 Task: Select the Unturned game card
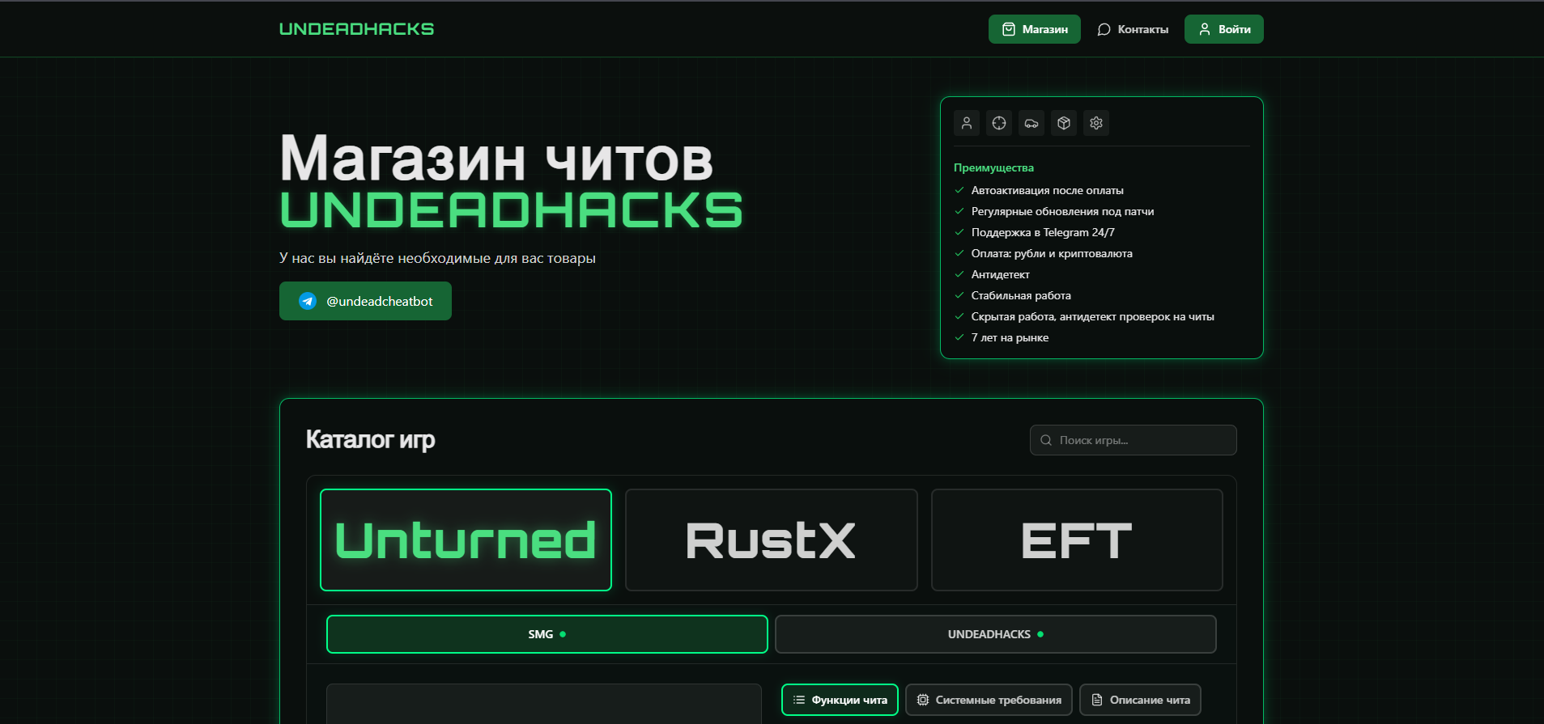[x=466, y=540]
